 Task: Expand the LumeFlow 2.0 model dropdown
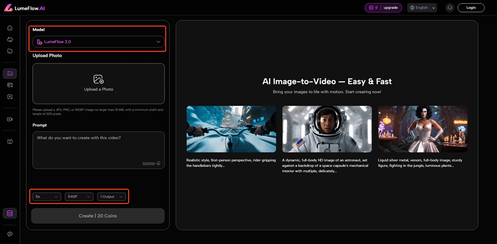pyautogui.click(x=98, y=42)
